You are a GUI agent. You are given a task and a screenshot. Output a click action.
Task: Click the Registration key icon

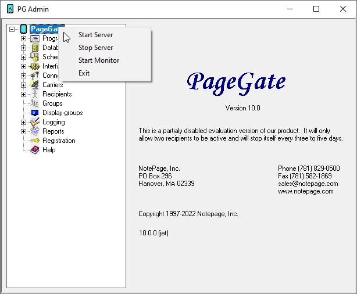click(x=35, y=141)
